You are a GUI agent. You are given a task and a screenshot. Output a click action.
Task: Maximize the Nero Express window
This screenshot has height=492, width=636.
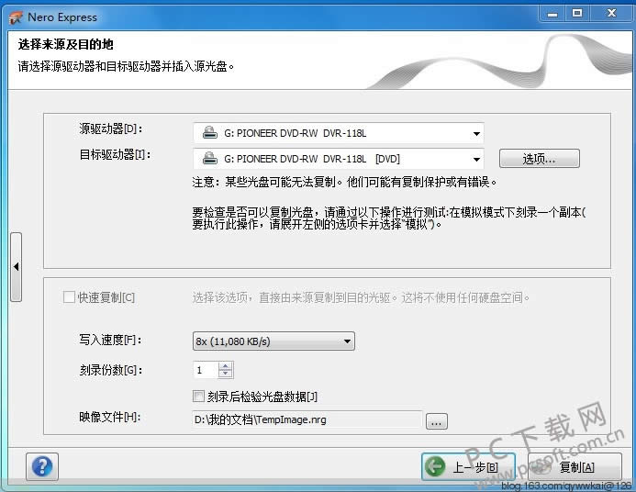pos(576,14)
